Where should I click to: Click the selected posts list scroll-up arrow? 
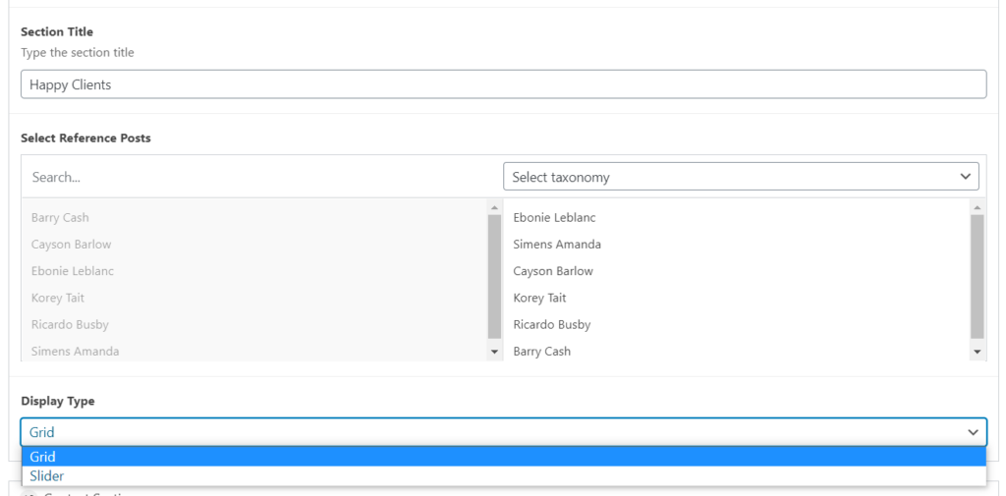click(977, 207)
